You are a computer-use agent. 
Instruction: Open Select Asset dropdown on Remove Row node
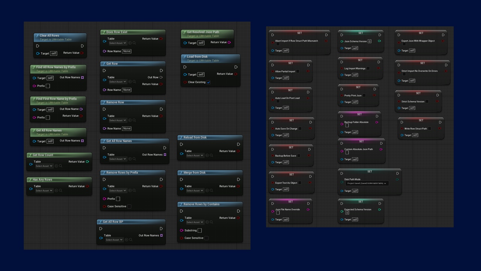coord(118,120)
